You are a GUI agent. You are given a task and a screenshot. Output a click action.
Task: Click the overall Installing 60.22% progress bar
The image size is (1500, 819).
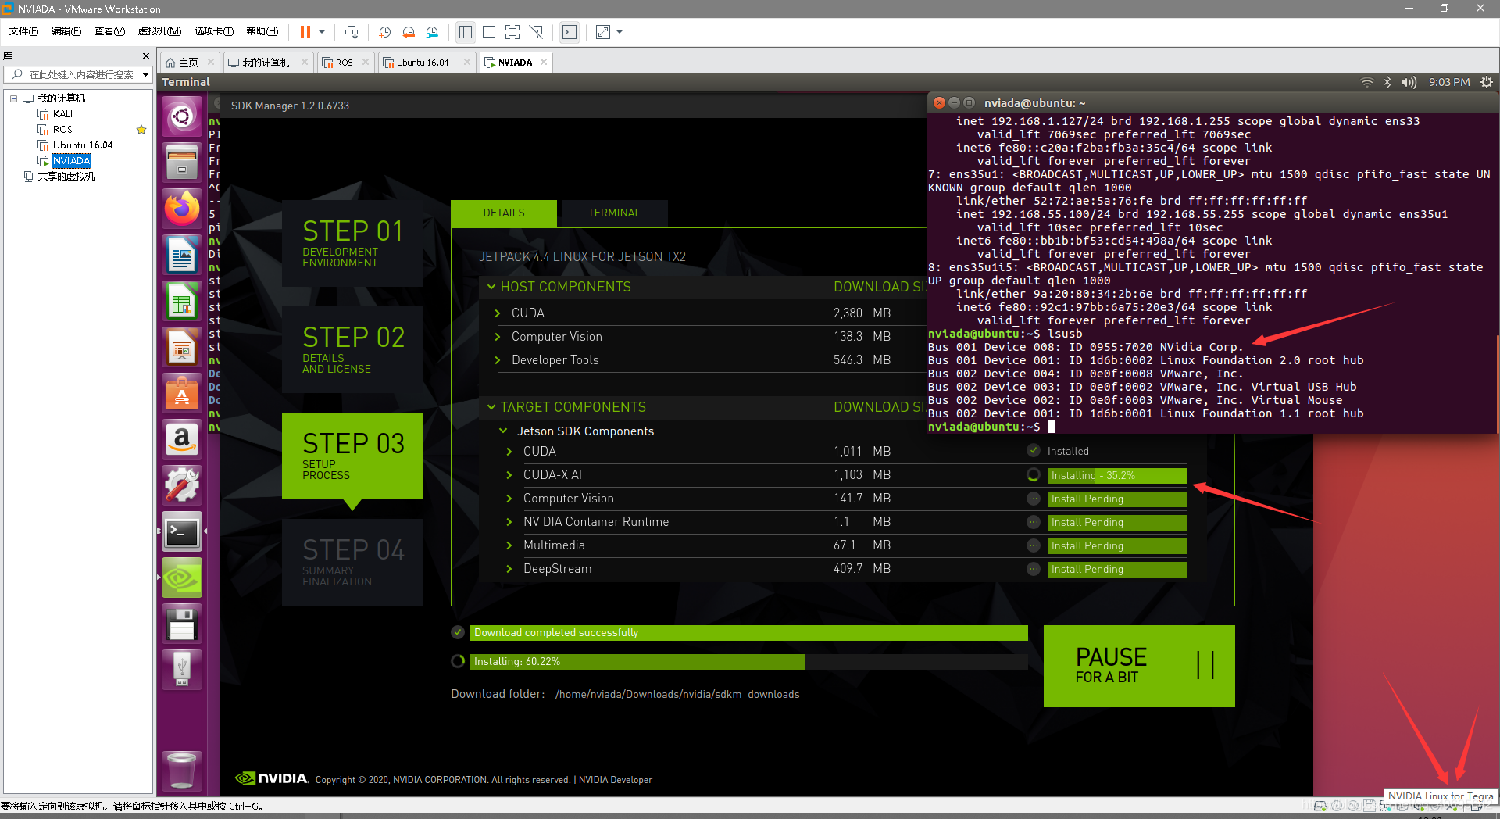coord(749,661)
